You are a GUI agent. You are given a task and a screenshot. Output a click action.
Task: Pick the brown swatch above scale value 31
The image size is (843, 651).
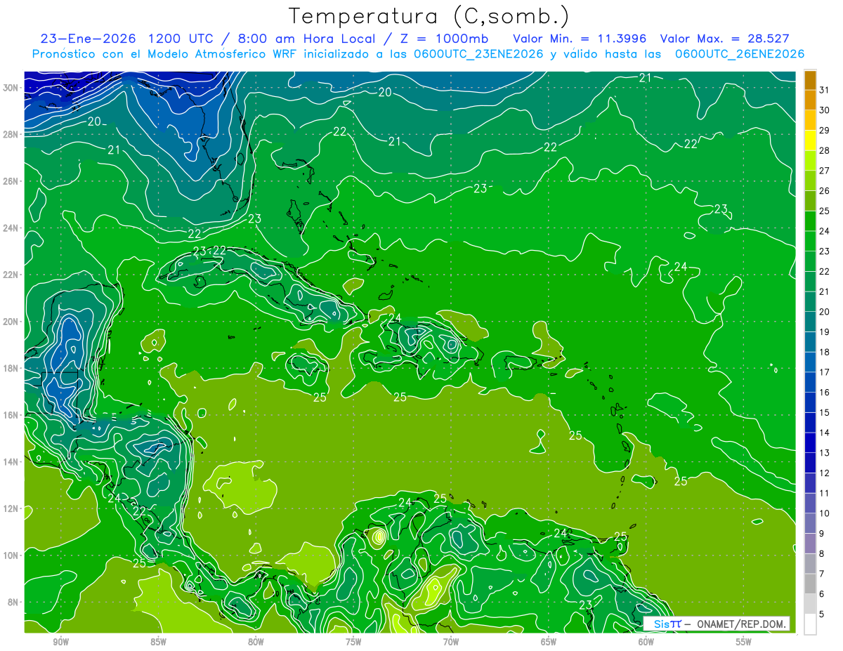pos(810,80)
